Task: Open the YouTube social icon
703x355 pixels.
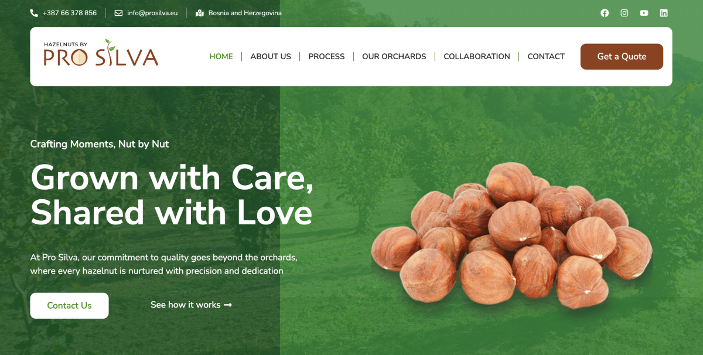Action: [644, 13]
